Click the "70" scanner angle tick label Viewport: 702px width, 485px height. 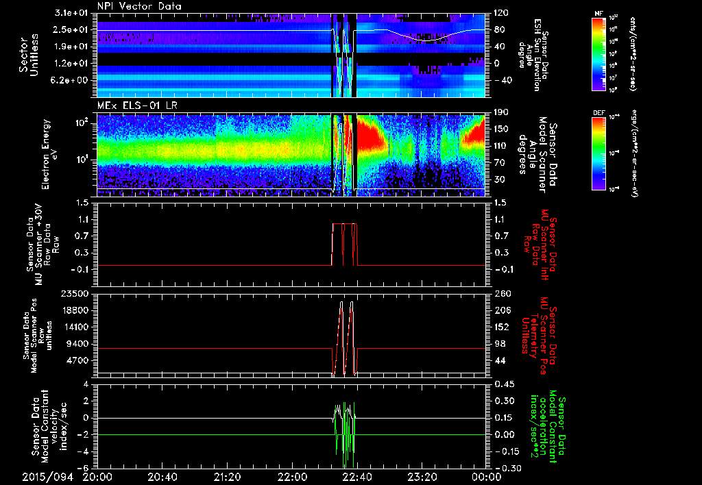(x=499, y=162)
